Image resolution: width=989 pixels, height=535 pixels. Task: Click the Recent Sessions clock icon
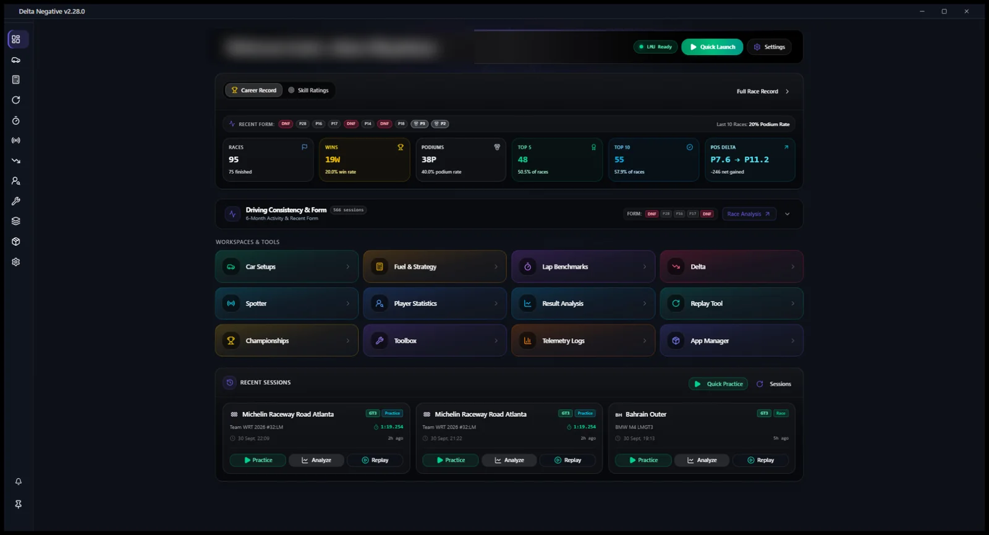[x=230, y=382]
